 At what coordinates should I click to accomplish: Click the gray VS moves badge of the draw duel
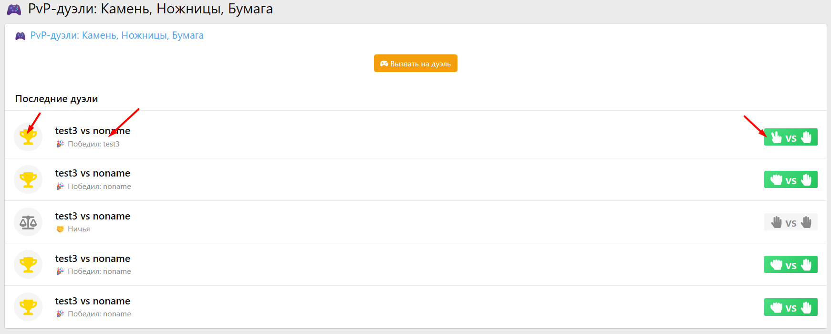(790, 222)
